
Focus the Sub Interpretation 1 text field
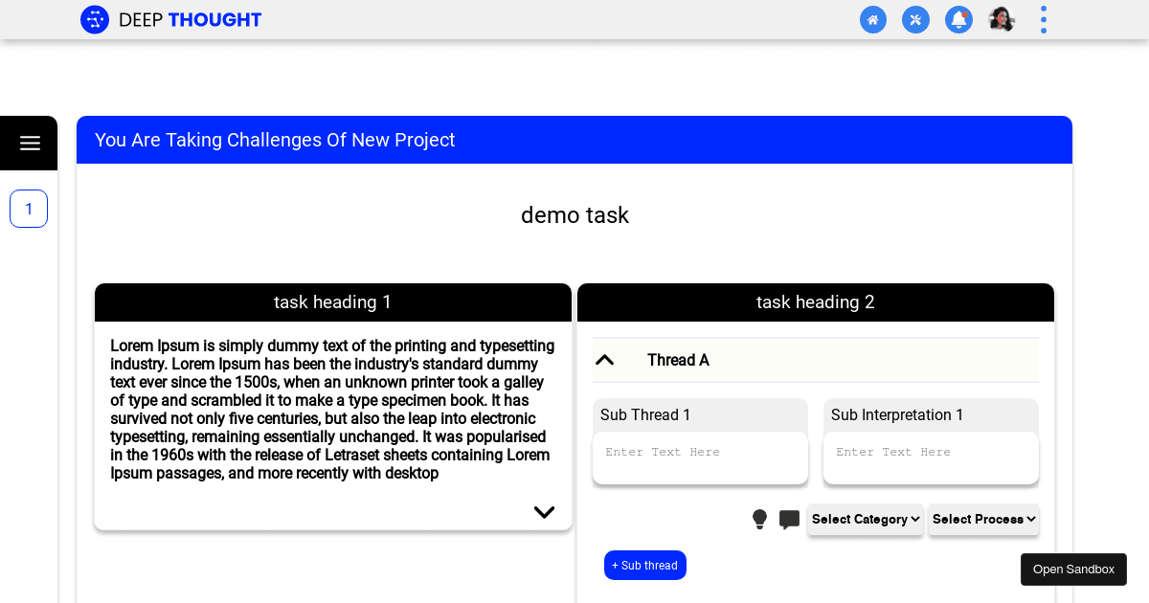tap(931, 458)
